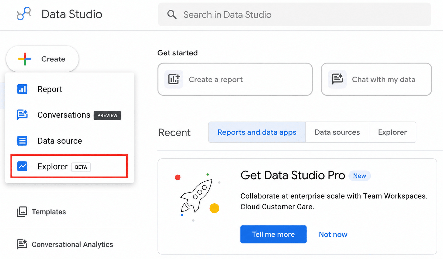Image resolution: width=443 pixels, height=259 pixels.
Task: Click the Create a report chart-plus icon
Action: tap(174, 79)
